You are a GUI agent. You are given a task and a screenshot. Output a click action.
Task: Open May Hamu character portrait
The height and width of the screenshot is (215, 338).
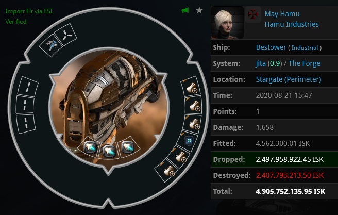tap(227, 23)
